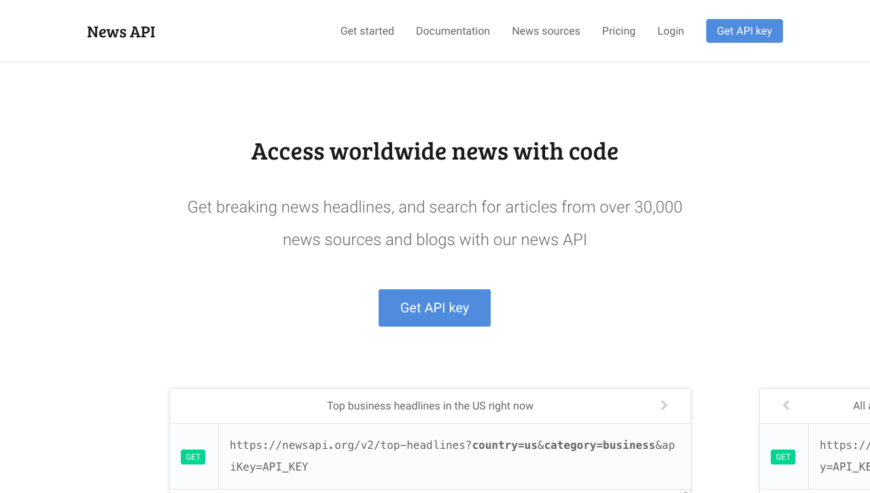Click the second card's partially visible title

pos(860,406)
